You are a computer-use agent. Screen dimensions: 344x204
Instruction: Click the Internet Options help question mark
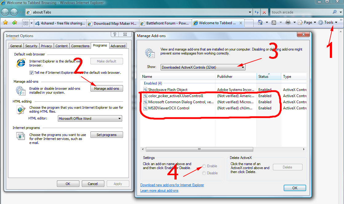115,34
